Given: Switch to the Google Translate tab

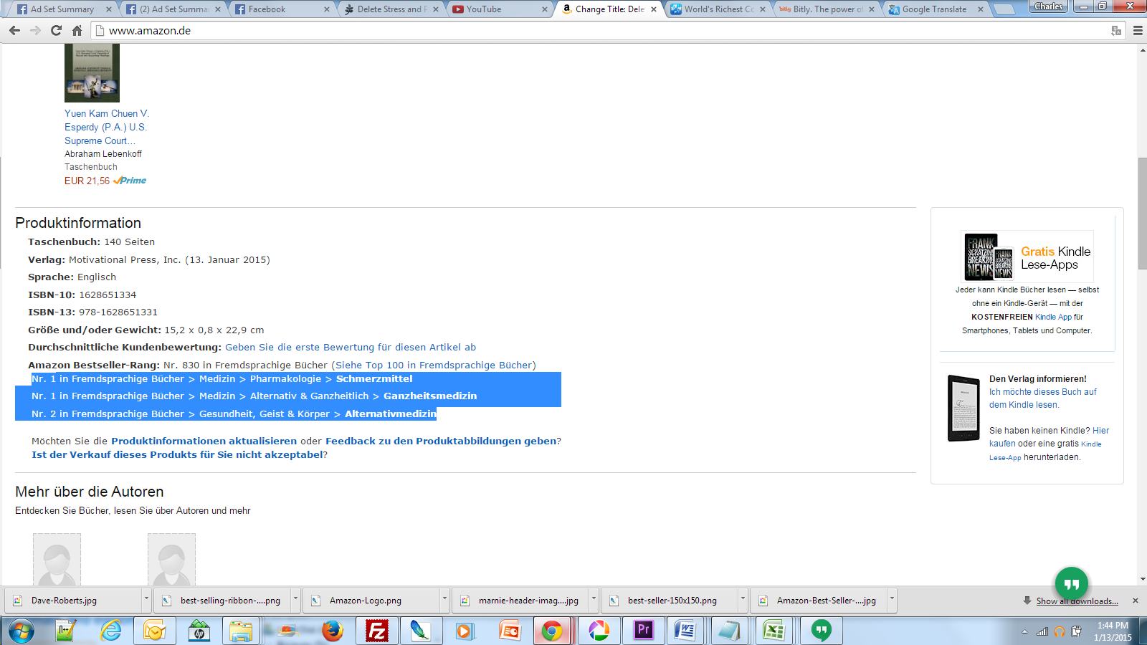Looking at the screenshot, I should click(933, 9).
